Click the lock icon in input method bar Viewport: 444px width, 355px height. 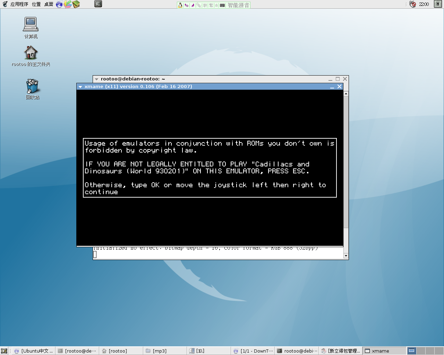pos(216,5)
